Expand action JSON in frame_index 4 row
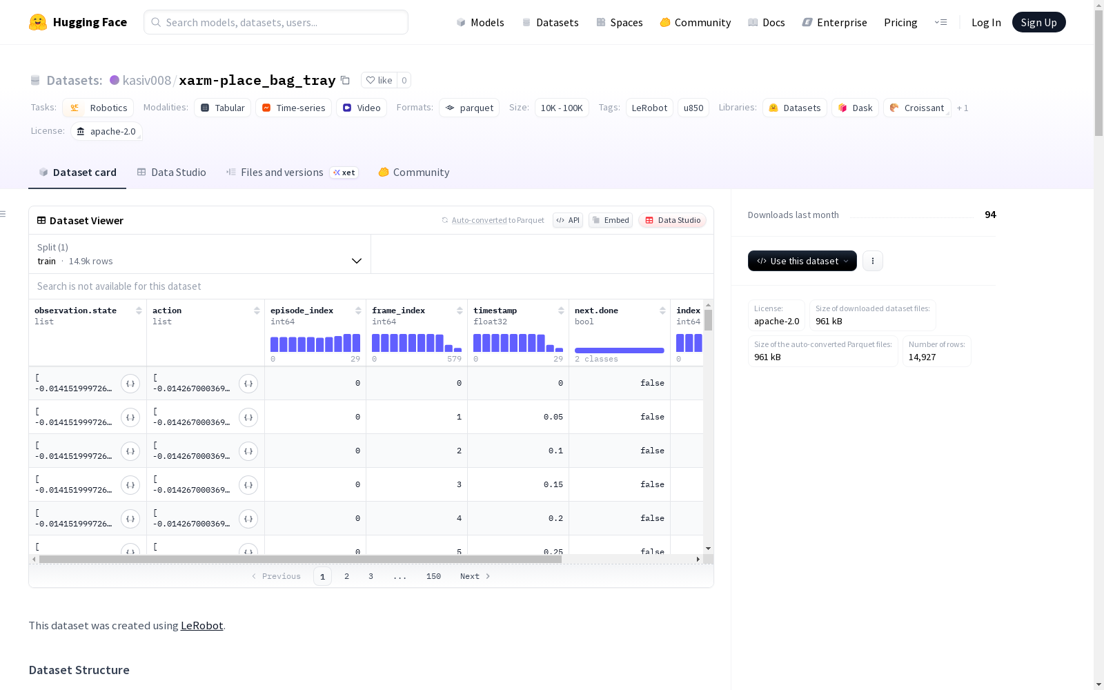The width and height of the screenshot is (1104, 690). [248, 519]
